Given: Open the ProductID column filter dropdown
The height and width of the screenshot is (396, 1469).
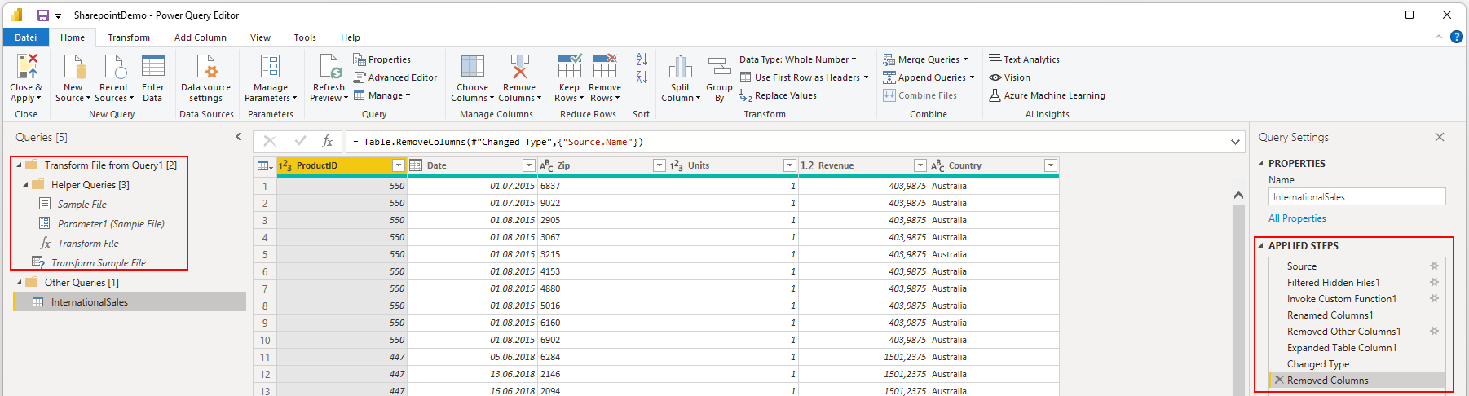Looking at the screenshot, I should [x=399, y=165].
